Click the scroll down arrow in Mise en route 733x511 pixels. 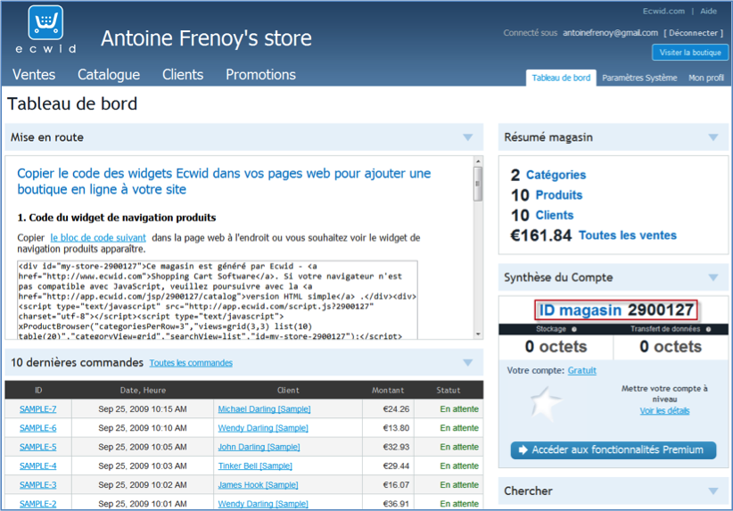(x=478, y=334)
